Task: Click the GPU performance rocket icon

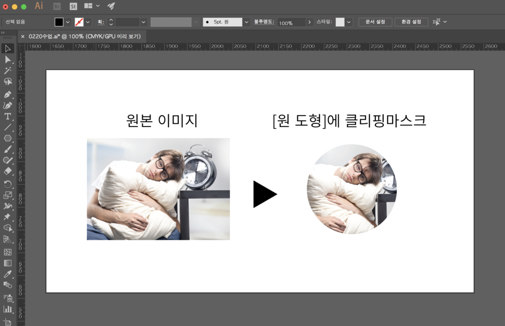Action: (111, 6)
